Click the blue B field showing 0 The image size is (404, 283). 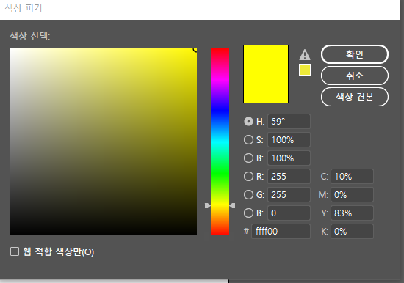[x=289, y=213]
